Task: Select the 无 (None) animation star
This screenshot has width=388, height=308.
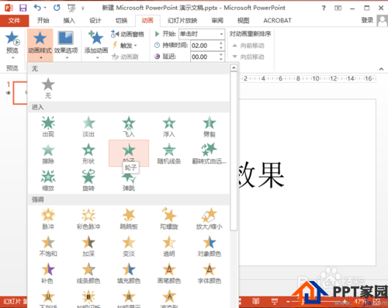Action: click(48, 88)
